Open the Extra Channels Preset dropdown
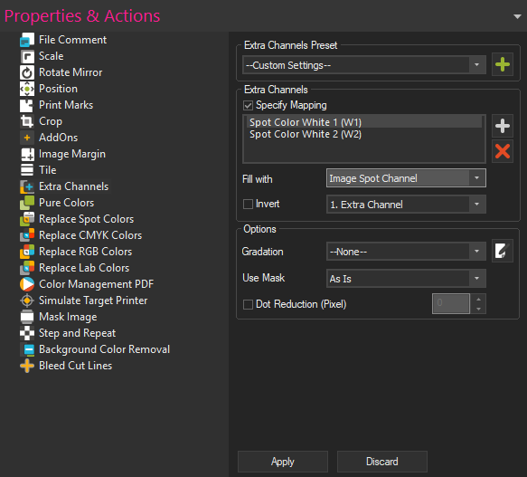Image resolution: width=527 pixels, height=477 pixels. pos(364,65)
